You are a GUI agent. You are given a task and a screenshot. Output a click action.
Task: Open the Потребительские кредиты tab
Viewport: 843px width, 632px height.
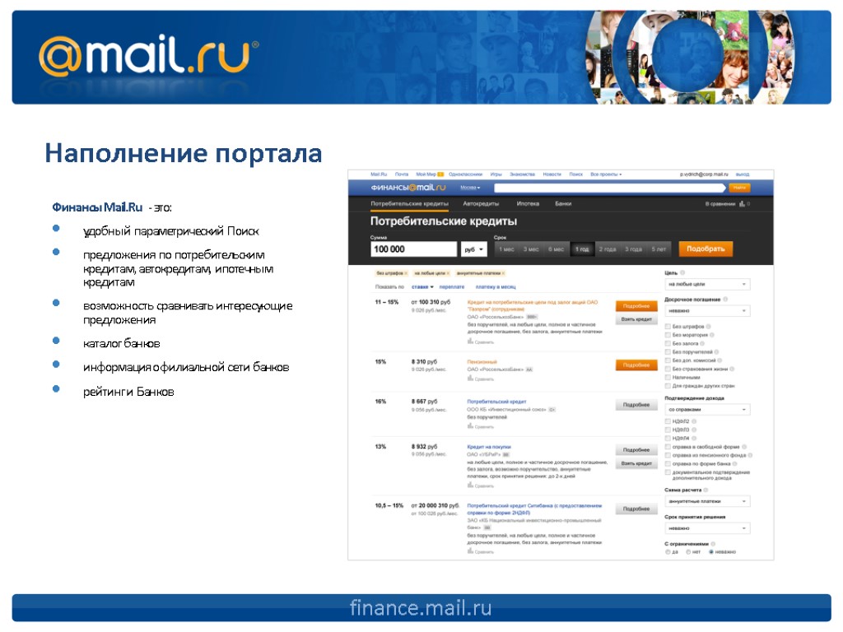[409, 204]
